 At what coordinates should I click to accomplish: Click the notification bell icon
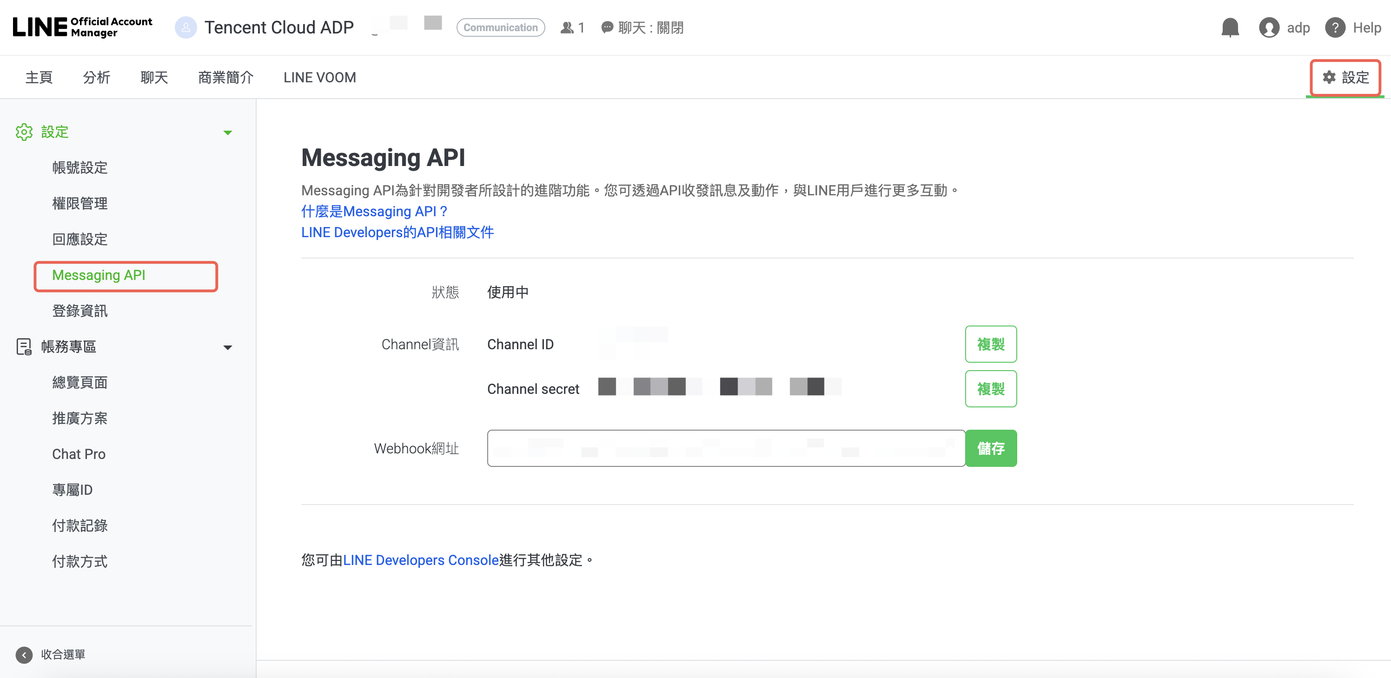[x=1230, y=27]
